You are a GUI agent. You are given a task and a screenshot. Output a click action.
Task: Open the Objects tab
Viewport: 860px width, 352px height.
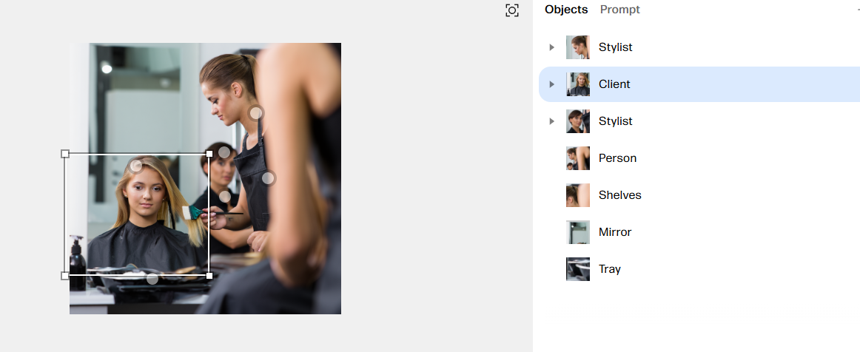pos(566,10)
